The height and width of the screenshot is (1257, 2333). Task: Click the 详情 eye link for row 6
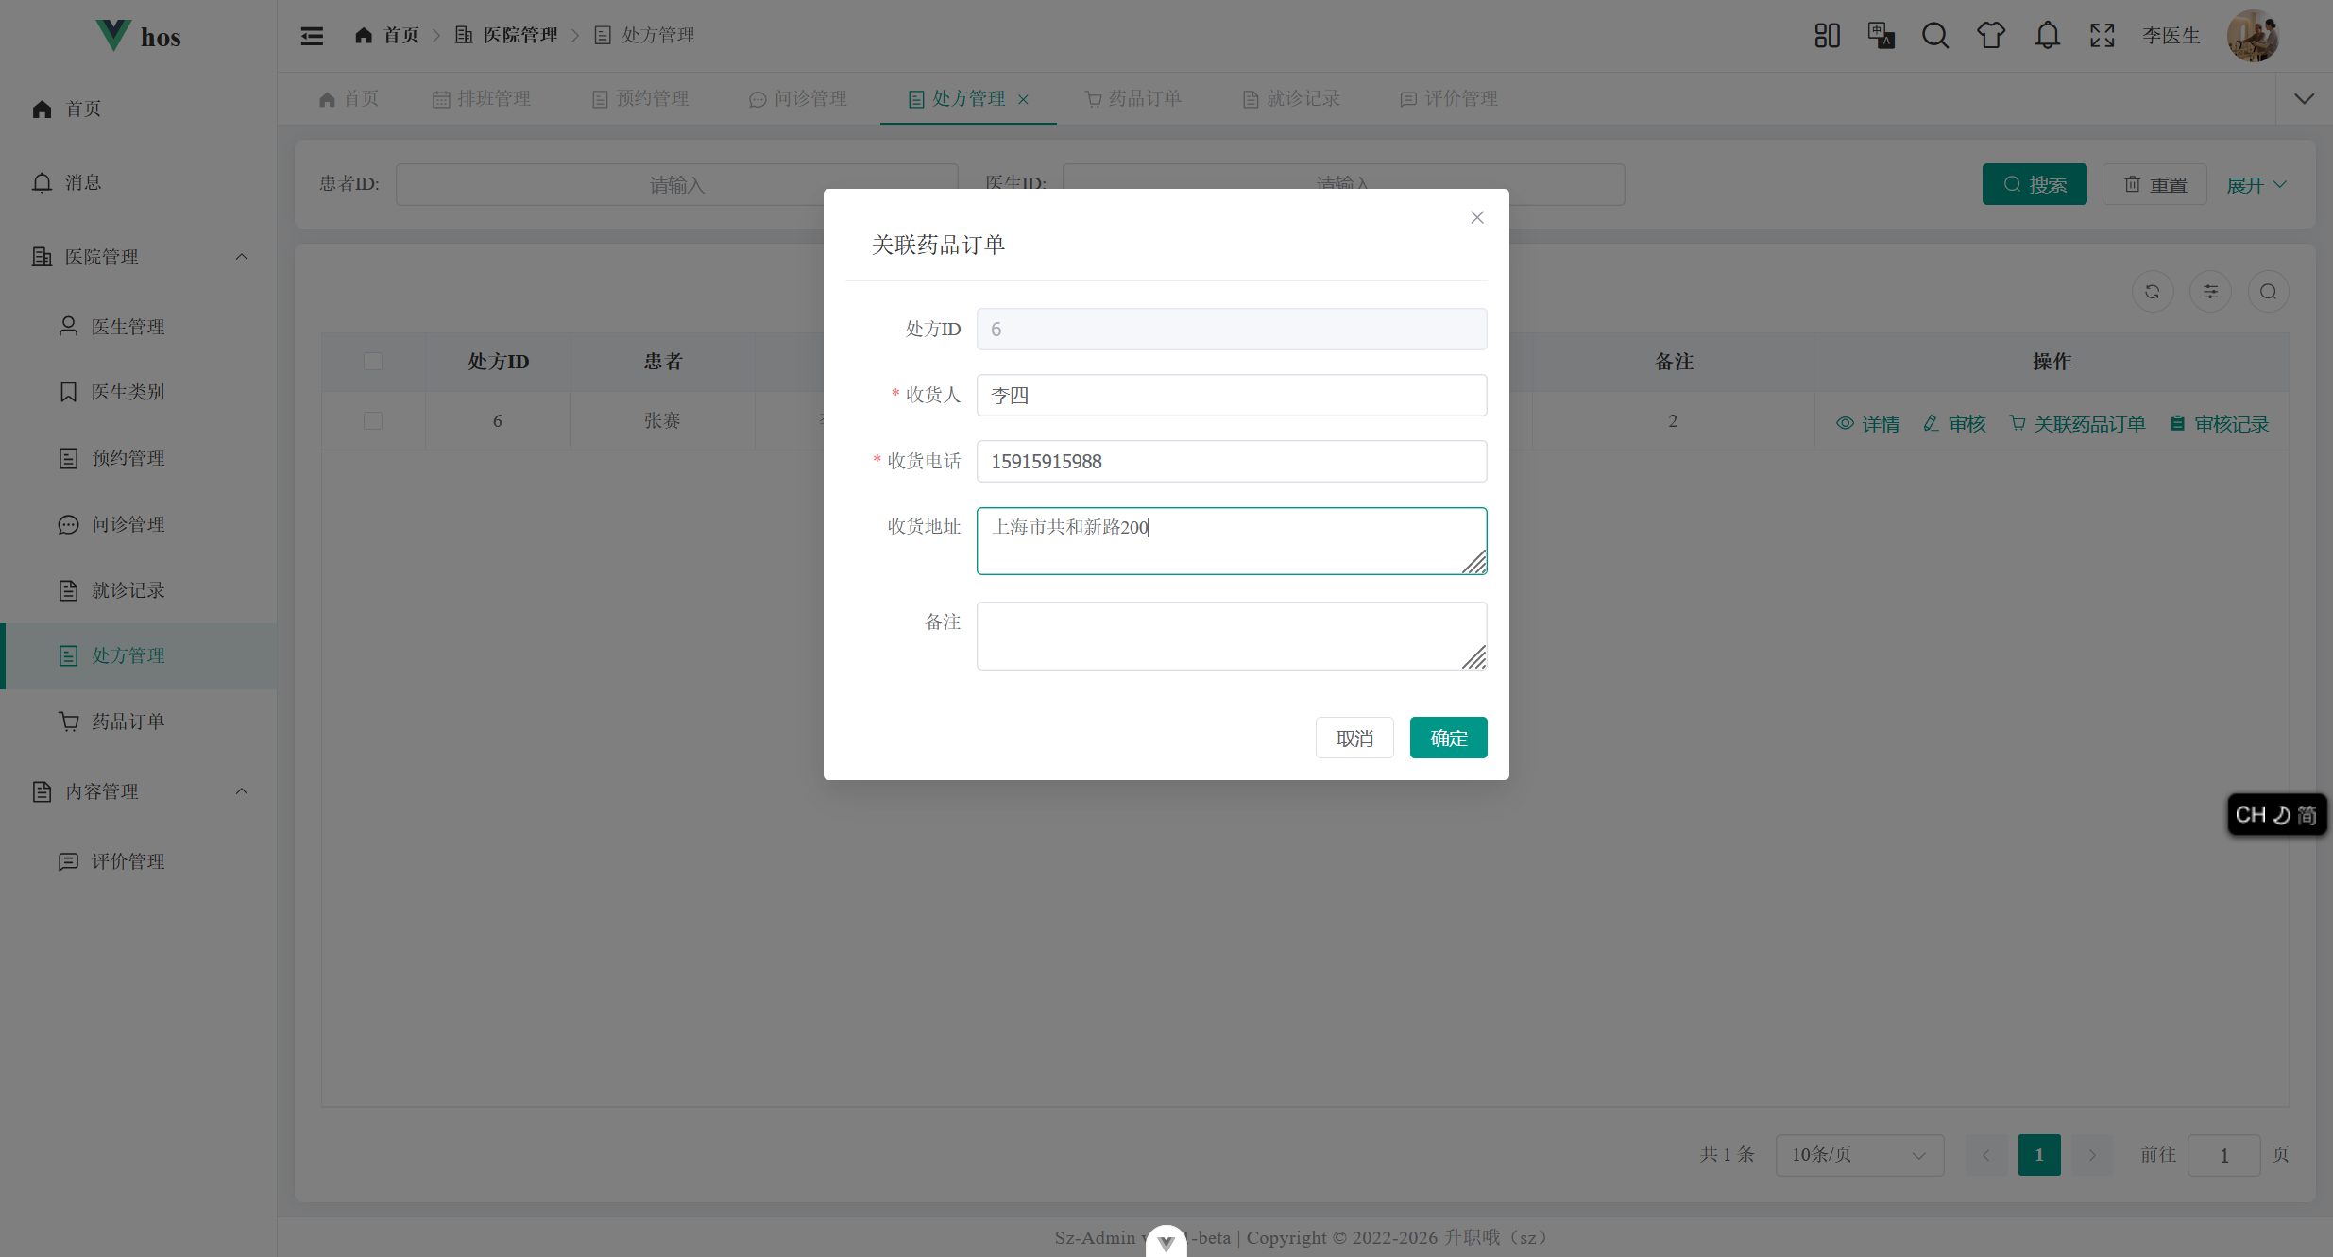(x=1867, y=424)
